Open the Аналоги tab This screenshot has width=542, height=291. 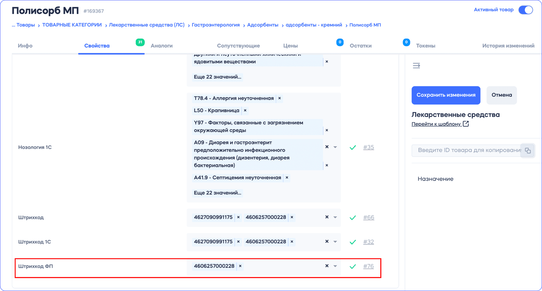point(162,46)
